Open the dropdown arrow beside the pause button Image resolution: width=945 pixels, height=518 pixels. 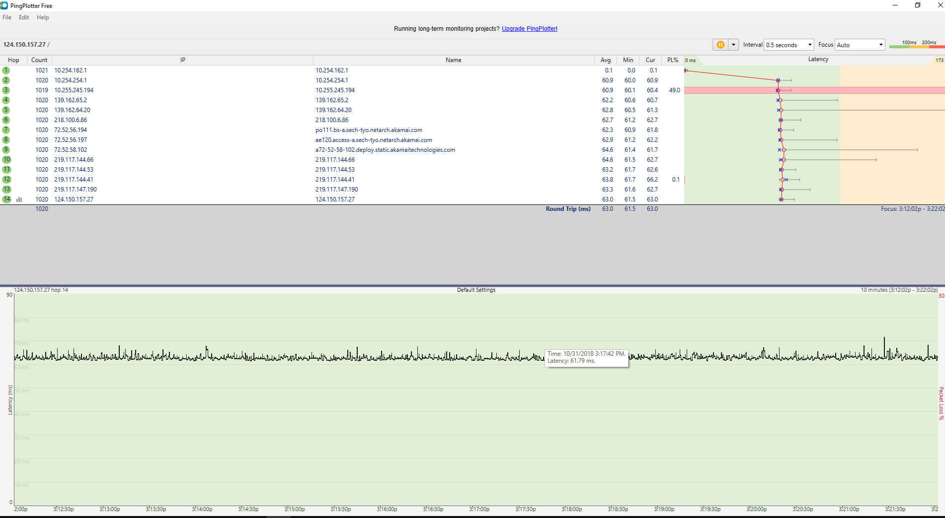coord(733,45)
